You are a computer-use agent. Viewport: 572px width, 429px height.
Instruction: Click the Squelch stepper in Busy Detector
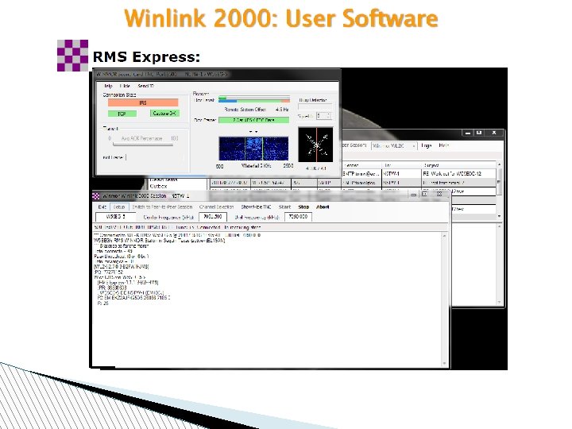323,116
